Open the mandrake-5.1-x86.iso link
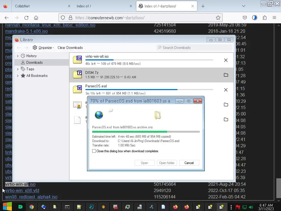The image size is (281, 211). (x=26, y=31)
